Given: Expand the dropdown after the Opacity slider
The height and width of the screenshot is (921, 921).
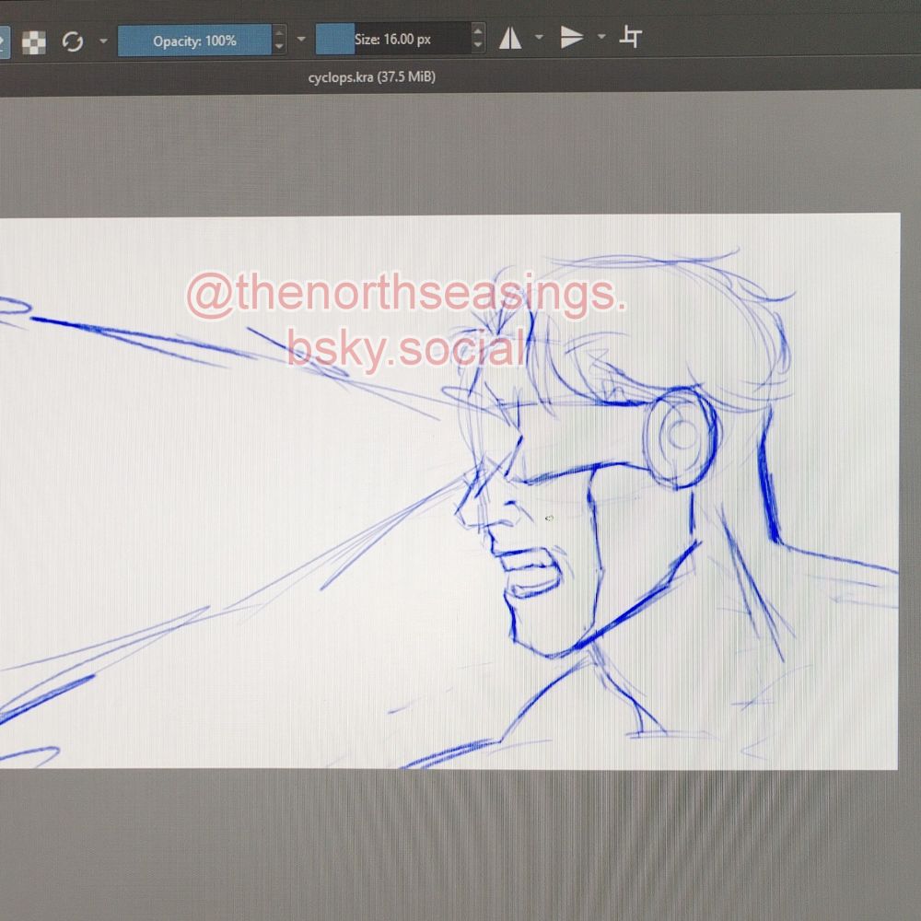Looking at the screenshot, I should [x=301, y=39].
